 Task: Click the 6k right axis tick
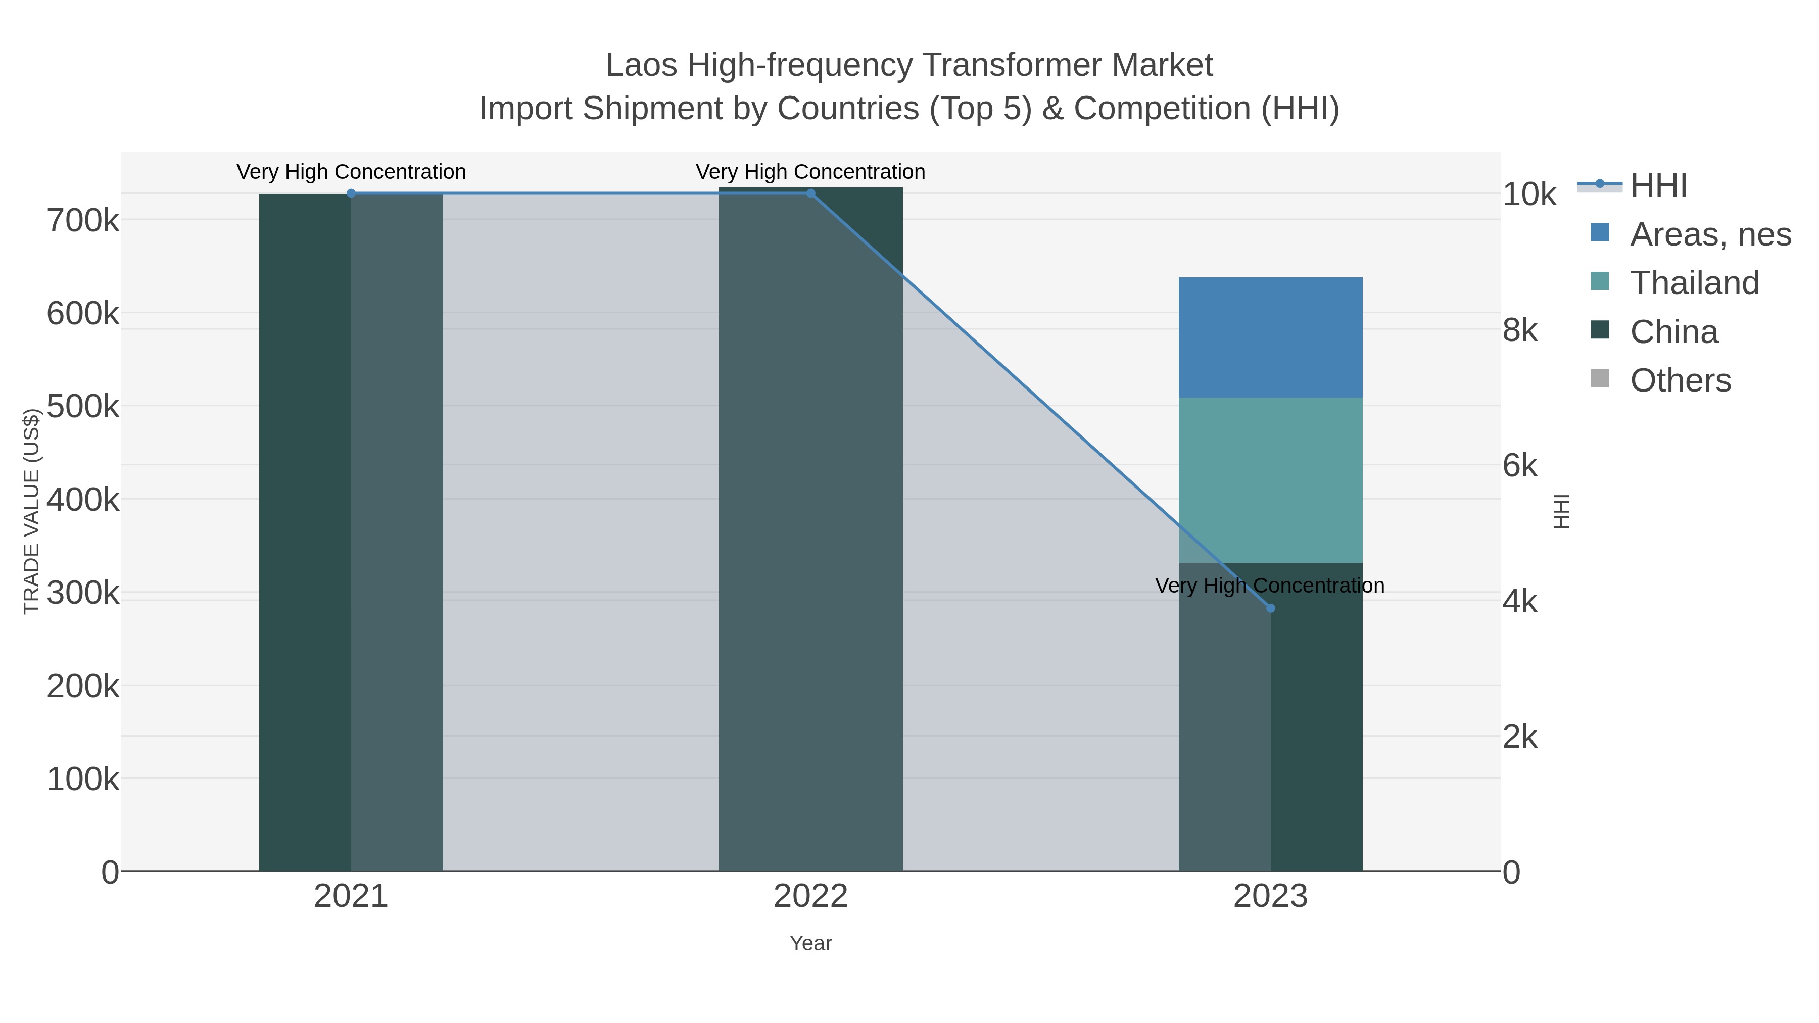[1520, 465]
